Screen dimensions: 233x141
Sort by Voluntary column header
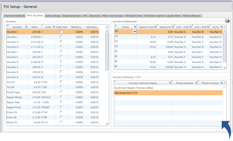pos(91,27)
